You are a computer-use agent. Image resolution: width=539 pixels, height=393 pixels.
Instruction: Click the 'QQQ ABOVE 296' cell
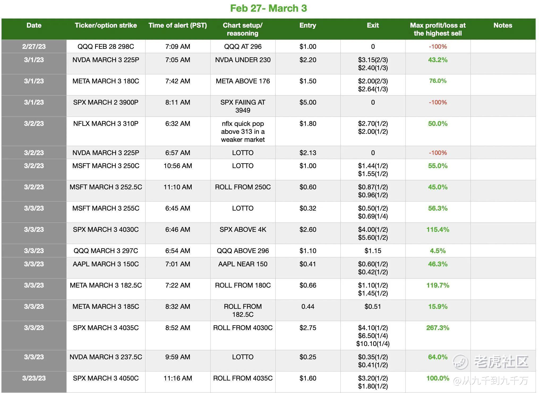coord(243,251)
